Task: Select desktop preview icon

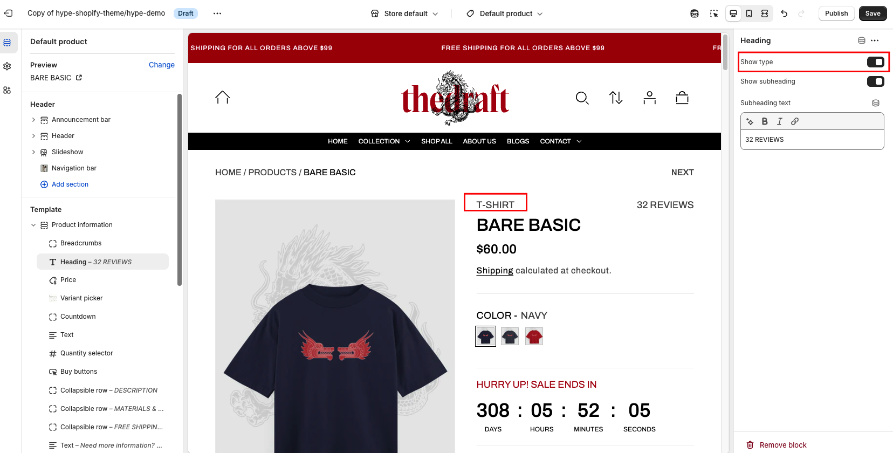Action: 733,13
